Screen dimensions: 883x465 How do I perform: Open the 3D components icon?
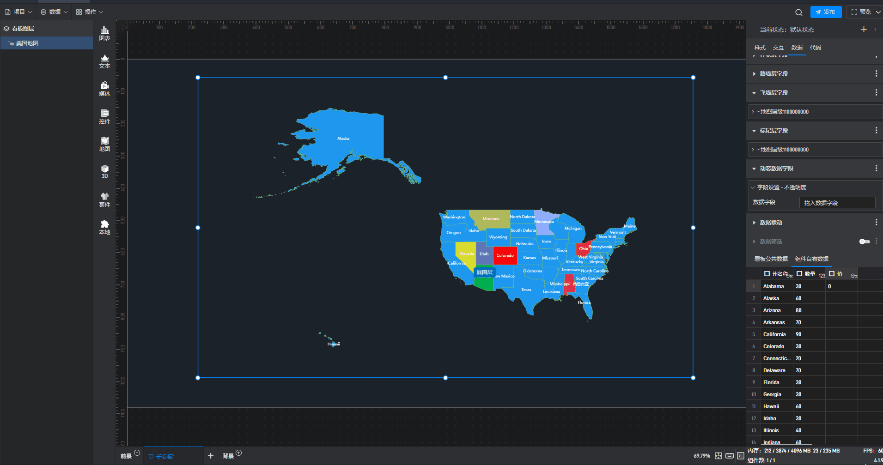pos(105,171)
